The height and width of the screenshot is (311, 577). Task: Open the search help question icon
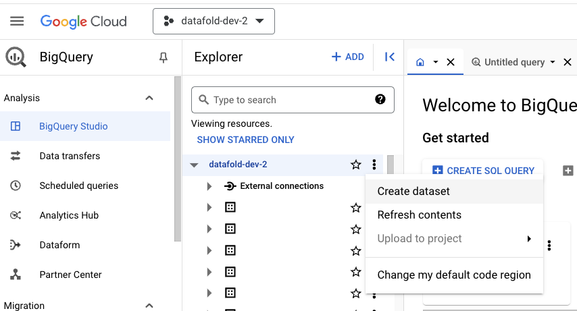point(380,99)
